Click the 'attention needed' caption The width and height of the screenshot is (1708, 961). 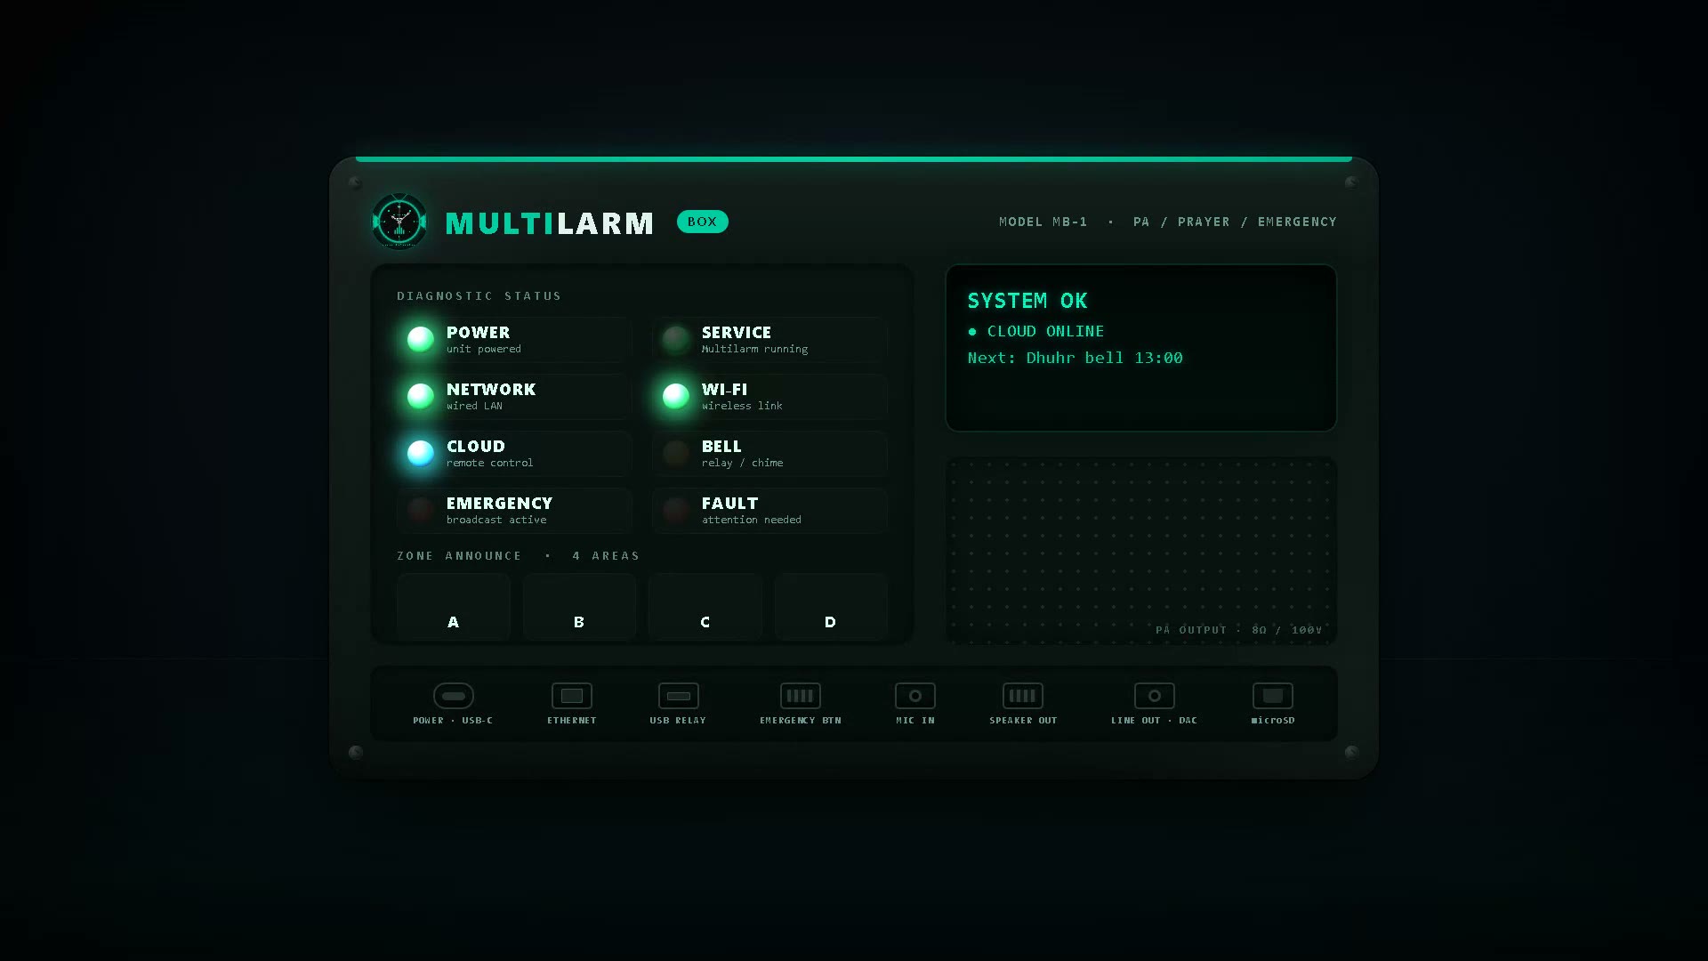click(752, 520)
